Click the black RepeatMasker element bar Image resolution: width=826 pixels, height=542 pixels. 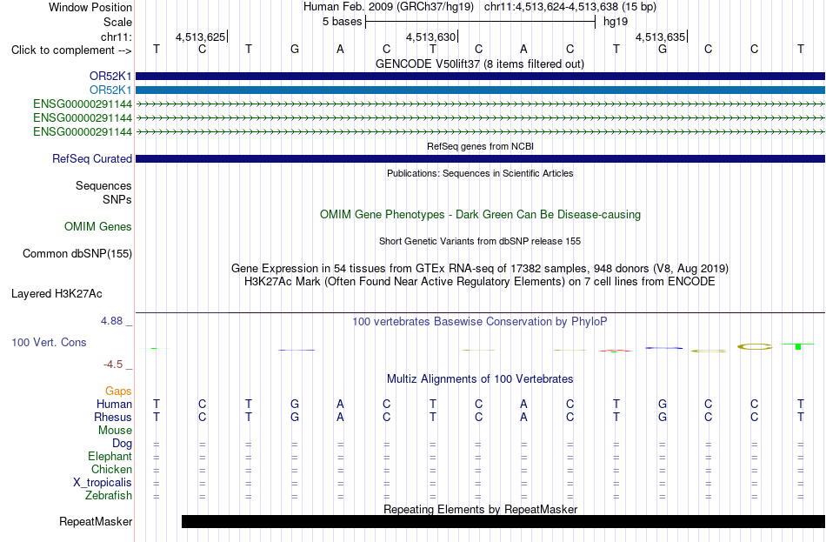(503, 521)
